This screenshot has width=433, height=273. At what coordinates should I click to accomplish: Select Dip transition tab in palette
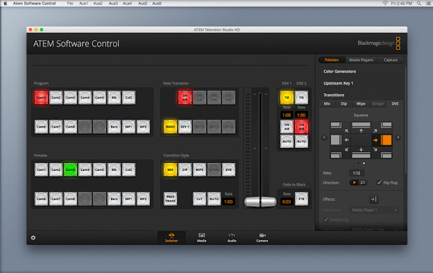(x=344, y=103)
